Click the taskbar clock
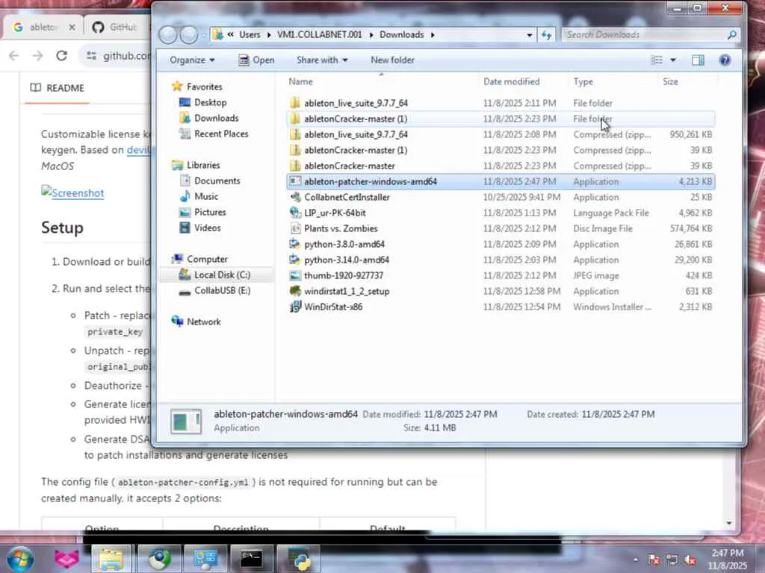Screen dimensions: 765x573 (728, 560)
